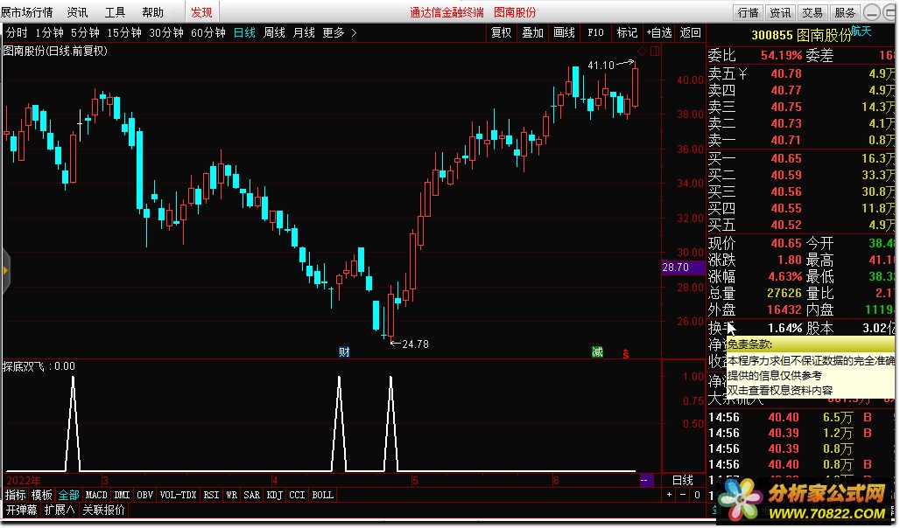The height and width of the screenshot is (528, 900).
Task: Select the 全部 indicator tab
Action: click(x=68, y=495)
